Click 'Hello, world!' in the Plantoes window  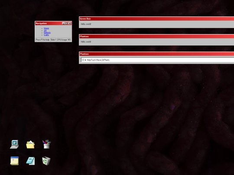click(86, 41)
